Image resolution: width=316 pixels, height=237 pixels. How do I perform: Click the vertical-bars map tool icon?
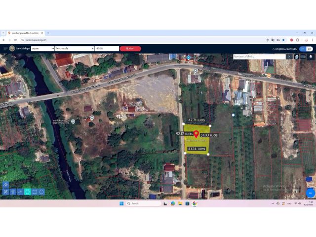pyautogui.click(x=303, y=57)
